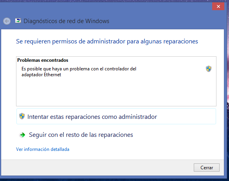Click the Cerrar button
The image size is (229, 181).
[x=207, y=168]
